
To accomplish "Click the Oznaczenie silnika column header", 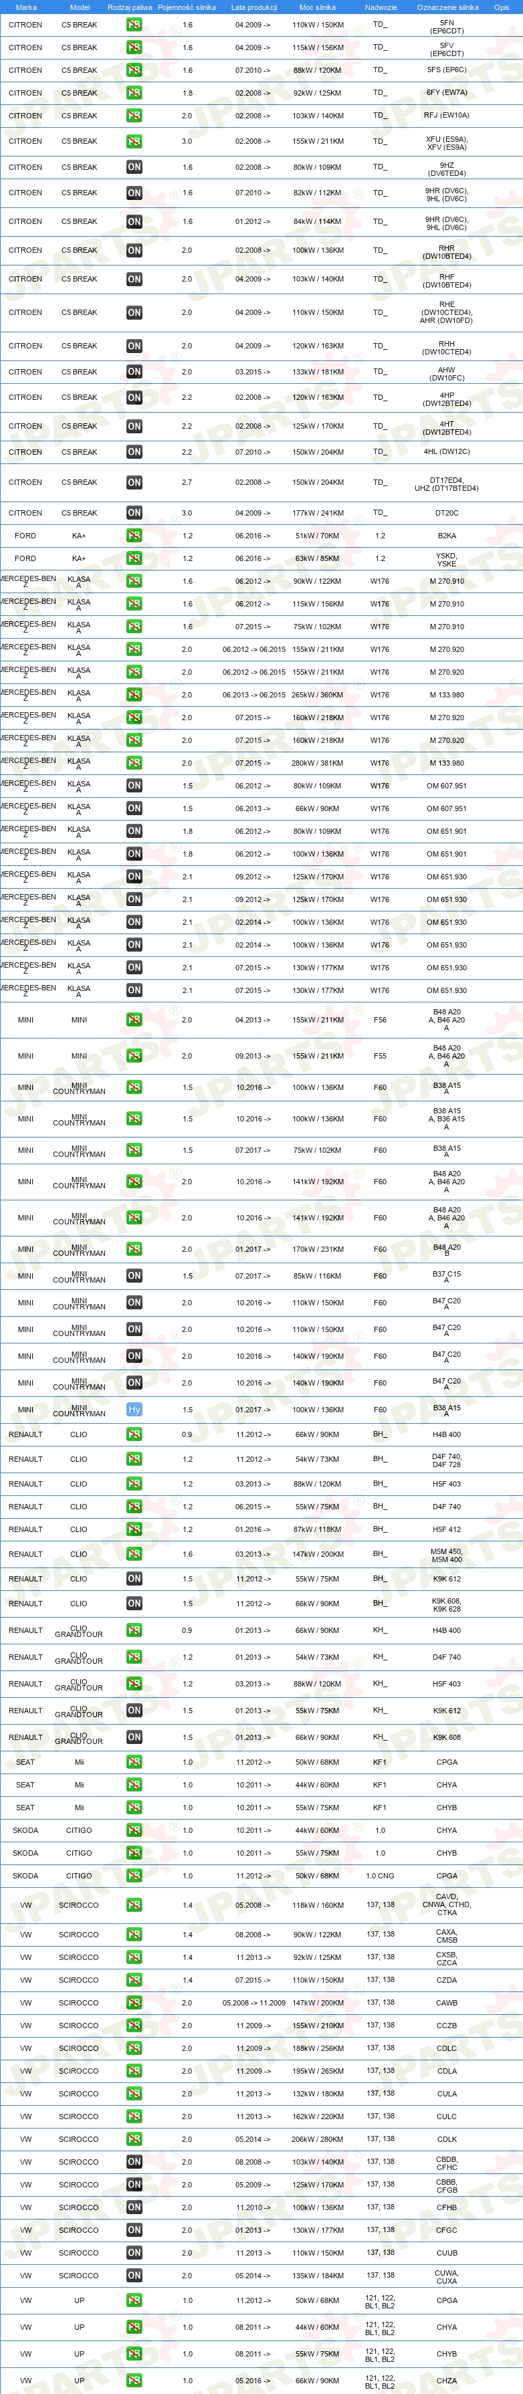I will coord(447,7).
